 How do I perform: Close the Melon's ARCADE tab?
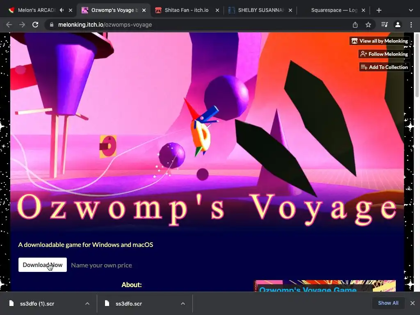(71, 10)
